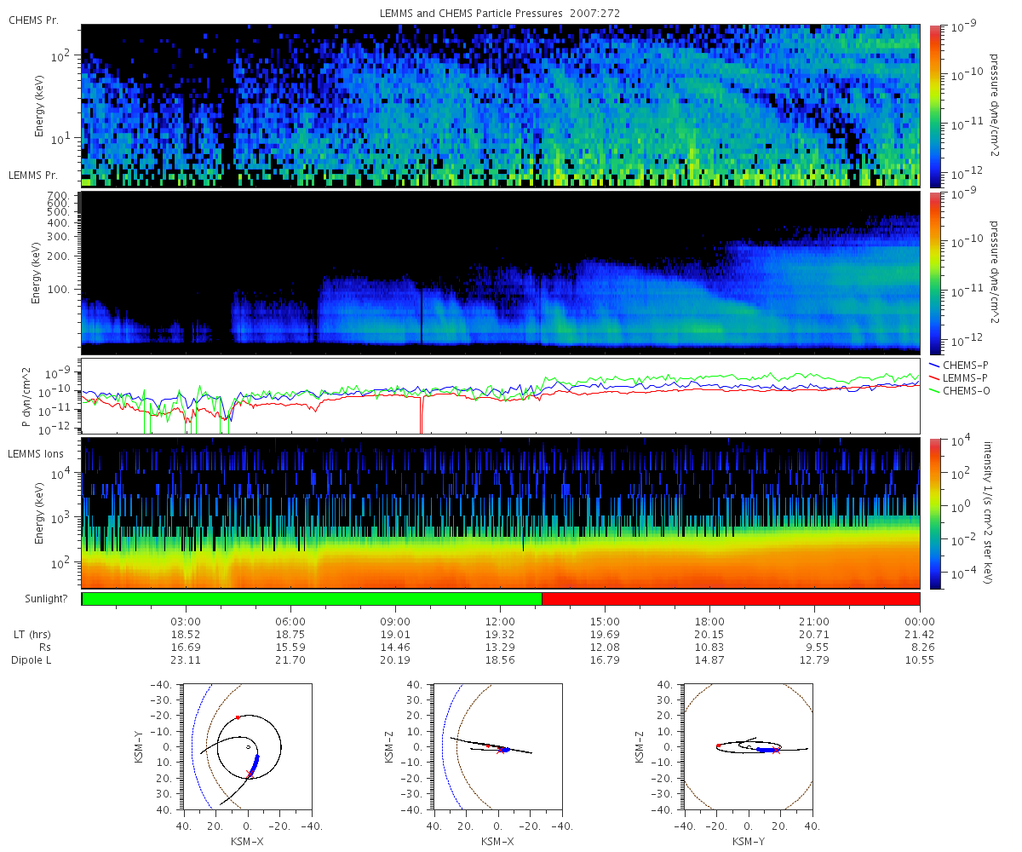Viewport: 1022px width, 852px height.
Task: Click the 18:00 time axis label
Action: (709, 623)
